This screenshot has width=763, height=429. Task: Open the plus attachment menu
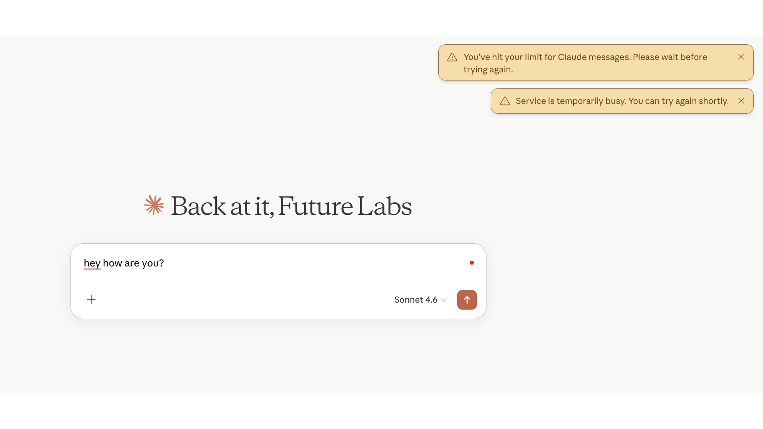[91, 300]
